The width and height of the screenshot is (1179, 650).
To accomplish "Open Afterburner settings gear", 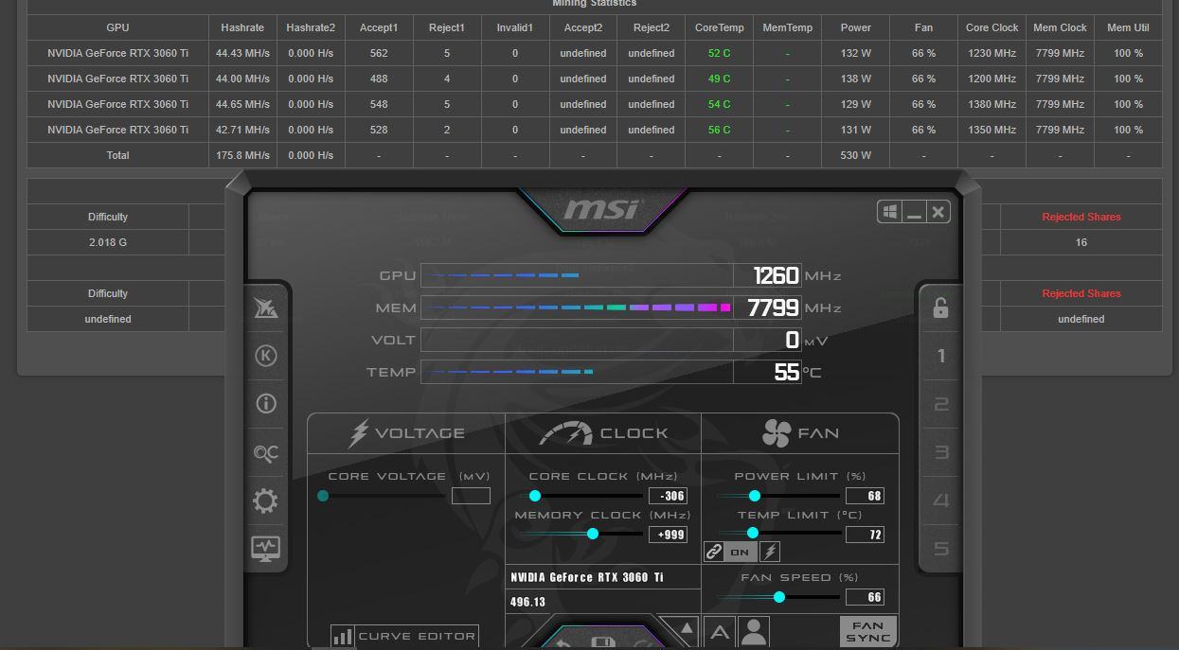I will (266, 501).
